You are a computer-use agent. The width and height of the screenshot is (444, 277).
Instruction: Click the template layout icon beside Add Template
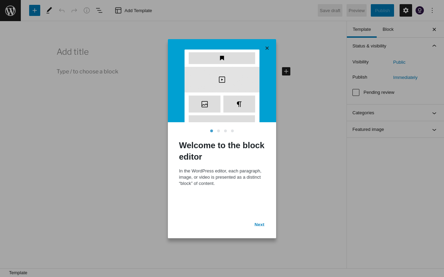click(x=118, y=10)
